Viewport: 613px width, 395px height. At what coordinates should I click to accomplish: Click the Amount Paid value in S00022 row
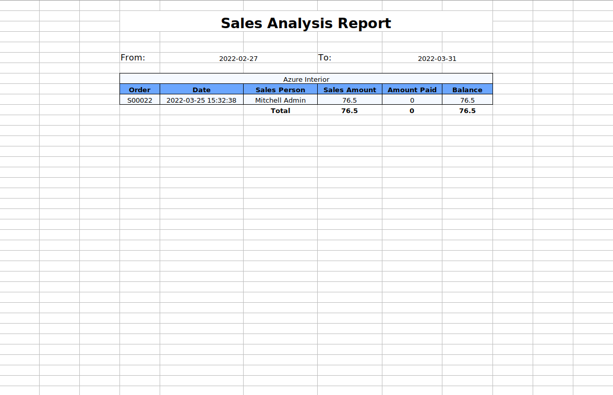pyautogui.click(x=412, y=100)
